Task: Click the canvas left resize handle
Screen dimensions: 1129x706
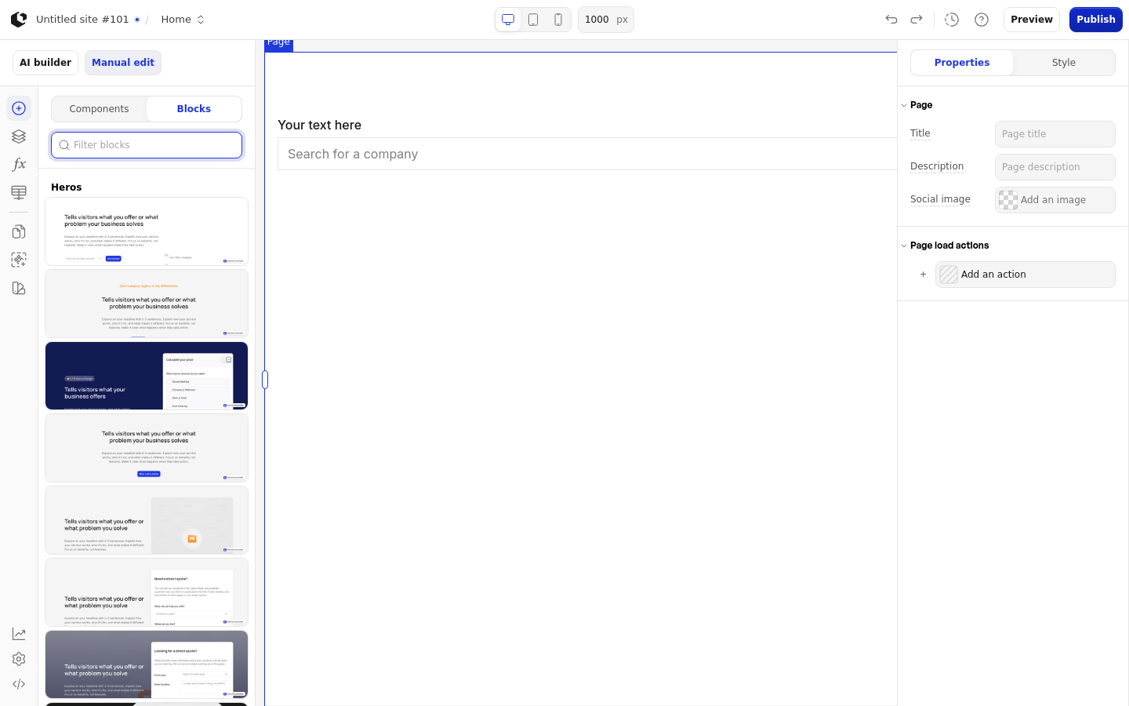Action: (265, 380)
